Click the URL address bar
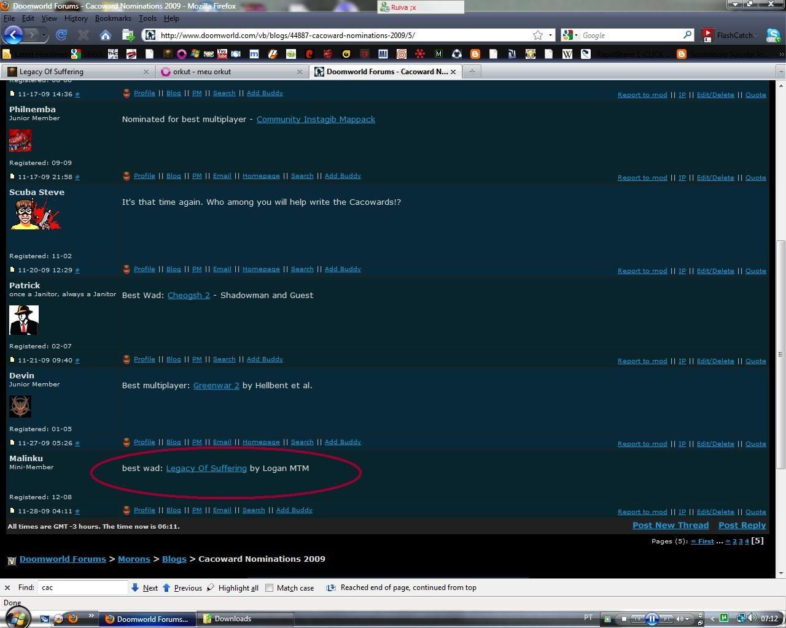 (347, 35)
